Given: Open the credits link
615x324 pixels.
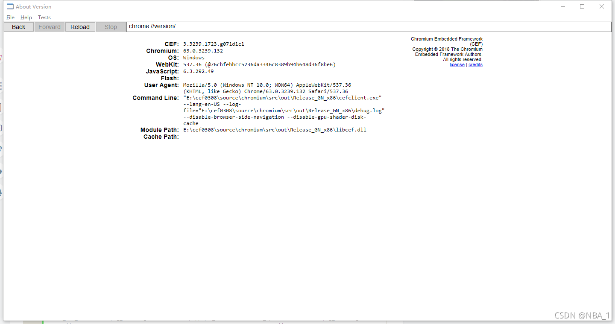Looking at the screenshot, I should [475, 65].
